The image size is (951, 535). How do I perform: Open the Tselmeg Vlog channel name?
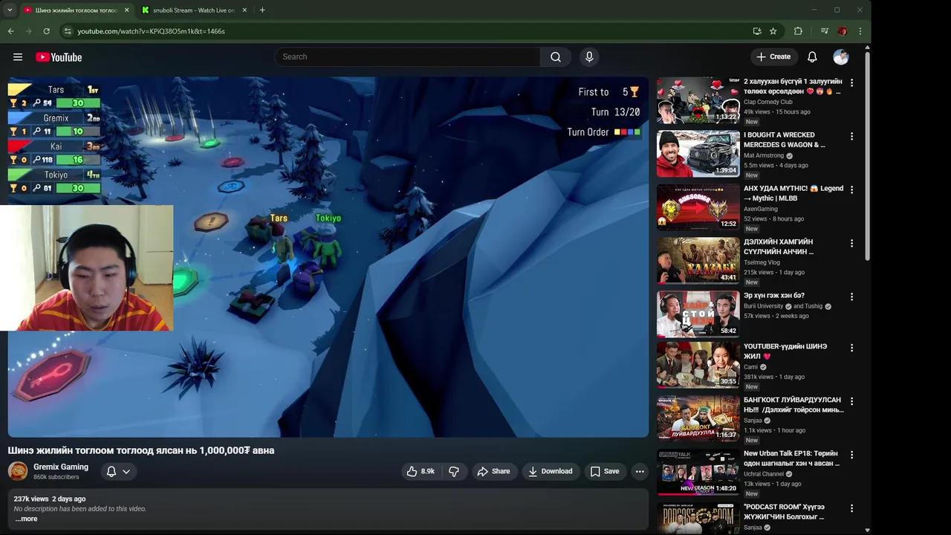(x=762, y=262)
